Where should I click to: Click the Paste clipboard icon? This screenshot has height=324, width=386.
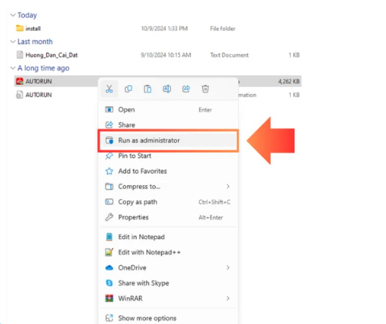(148, 89)
